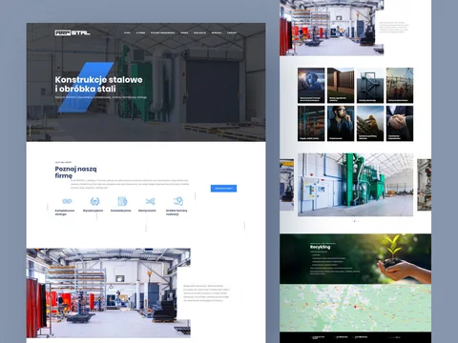Viewport: 458px width, 343px height.
Task: Open the last navigation menu item
Action: 232,32
